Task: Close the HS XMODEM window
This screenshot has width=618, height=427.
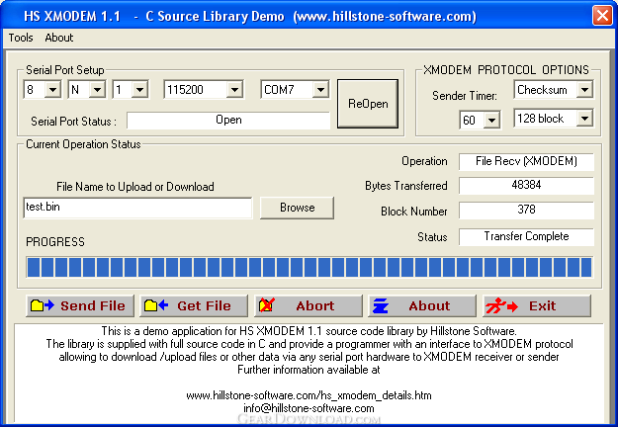Action: [x=602, y=16]
